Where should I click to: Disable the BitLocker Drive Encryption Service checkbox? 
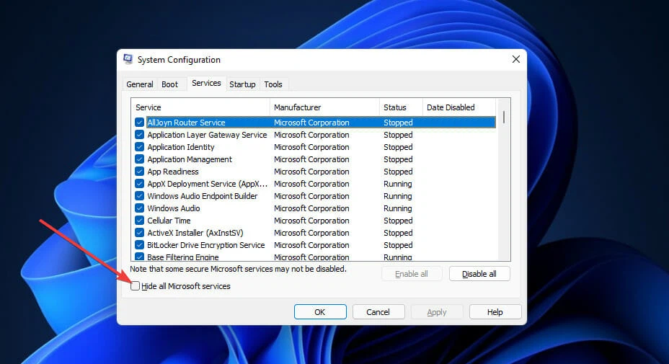[140, 245]
